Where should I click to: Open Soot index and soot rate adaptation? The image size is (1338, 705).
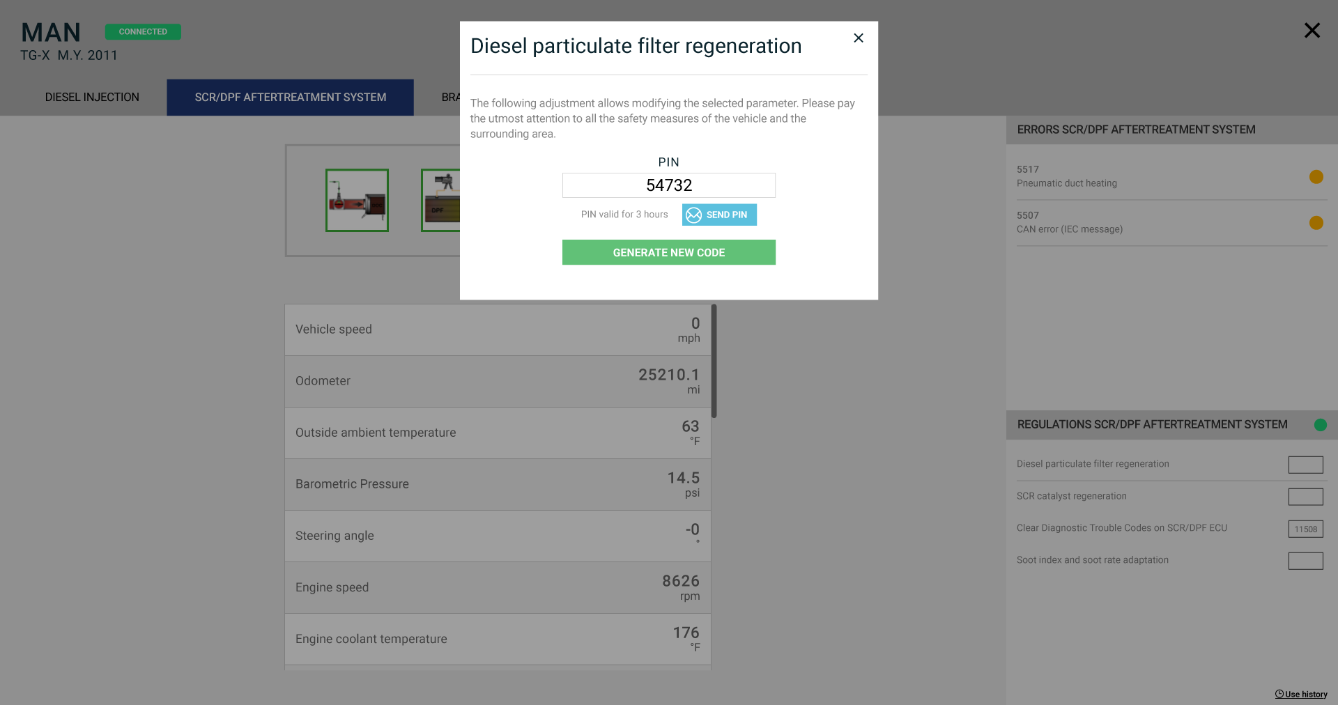(1093, 560)
